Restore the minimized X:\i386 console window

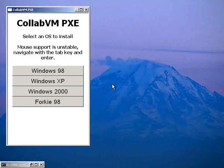click(x=31, y=165)
